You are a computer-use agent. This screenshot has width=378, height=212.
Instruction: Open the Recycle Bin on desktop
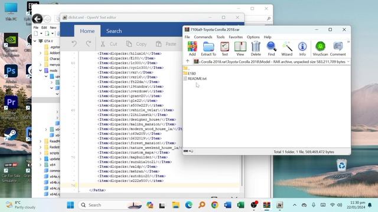(x=341, y=169)
